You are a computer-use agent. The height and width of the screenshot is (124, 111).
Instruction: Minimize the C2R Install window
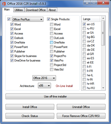(87, 3)
